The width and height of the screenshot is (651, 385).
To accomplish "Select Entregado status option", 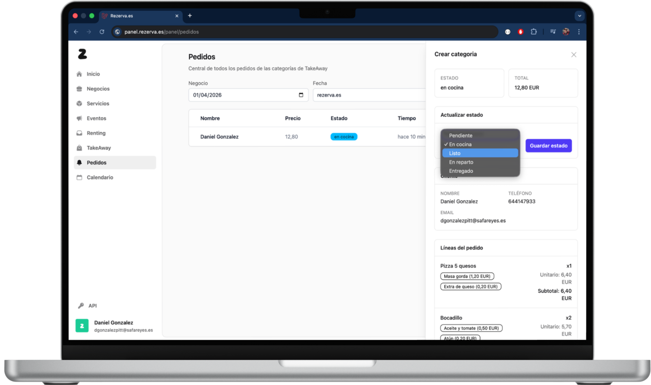I will [480, 171].
